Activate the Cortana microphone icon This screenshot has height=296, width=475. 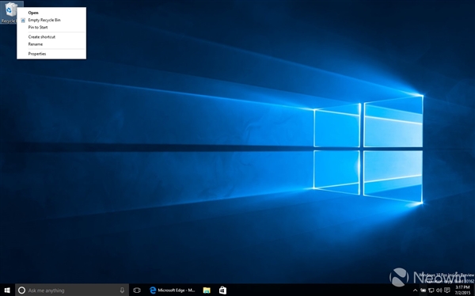(x=122, y=290)
